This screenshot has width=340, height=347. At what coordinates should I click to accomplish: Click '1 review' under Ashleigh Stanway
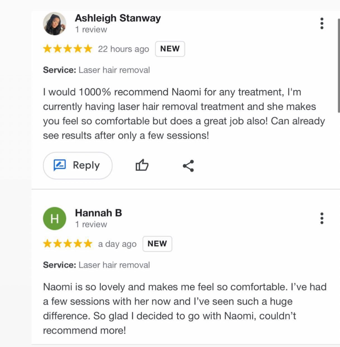coord(91,29)
